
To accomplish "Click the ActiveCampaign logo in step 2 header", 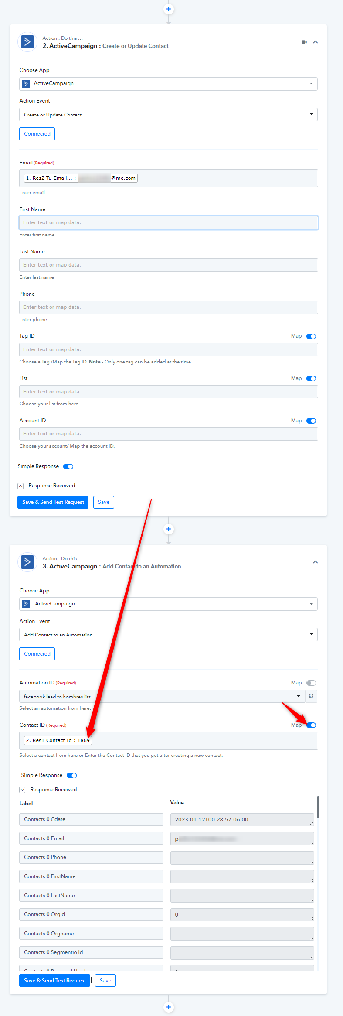I will point(27,42).
